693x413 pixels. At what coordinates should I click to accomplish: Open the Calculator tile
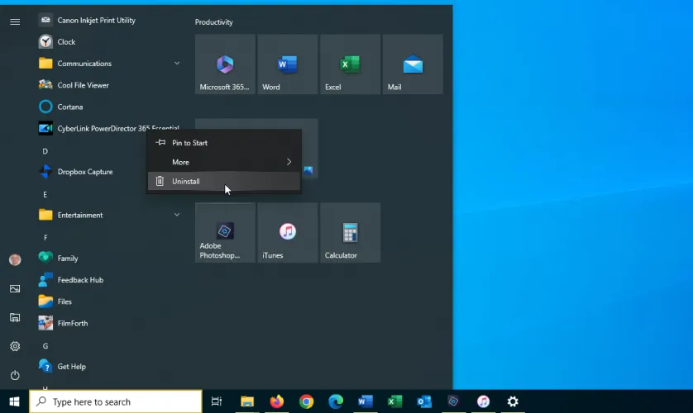click(x=350, y=233)
